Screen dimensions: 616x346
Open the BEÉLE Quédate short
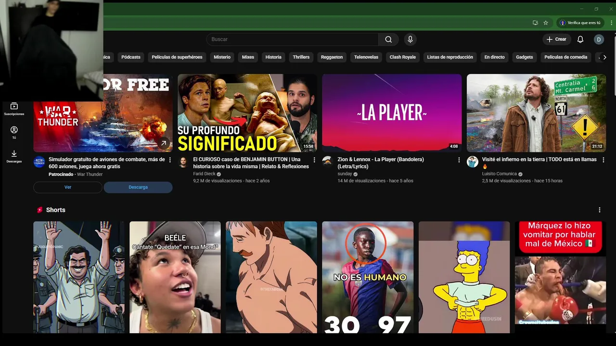coord(175,277)
